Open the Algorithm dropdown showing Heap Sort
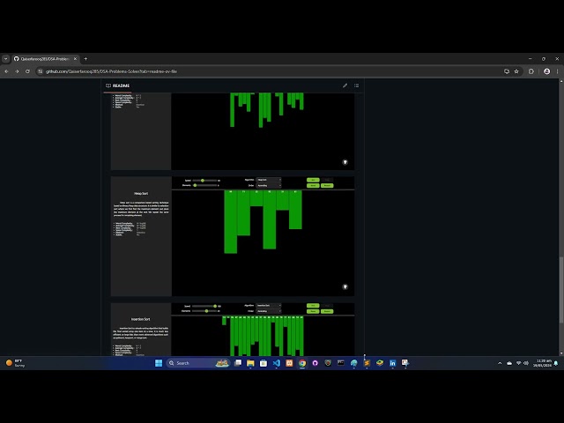The height and width of the screenshot is (423, 564). [x=268, y=180]
